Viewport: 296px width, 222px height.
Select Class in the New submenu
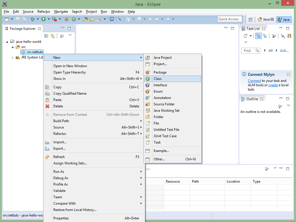(x=172, y=79)
